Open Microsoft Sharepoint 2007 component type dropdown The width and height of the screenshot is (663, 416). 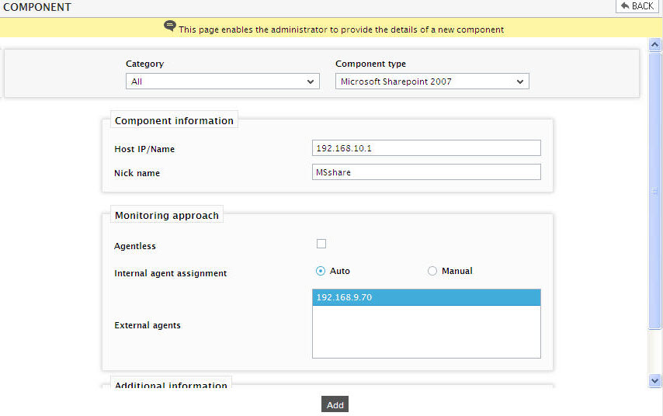pos(432,81)
